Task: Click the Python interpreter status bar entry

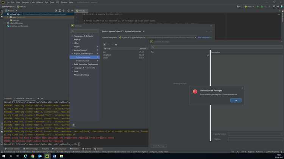Action: click(x=267, y=152)
